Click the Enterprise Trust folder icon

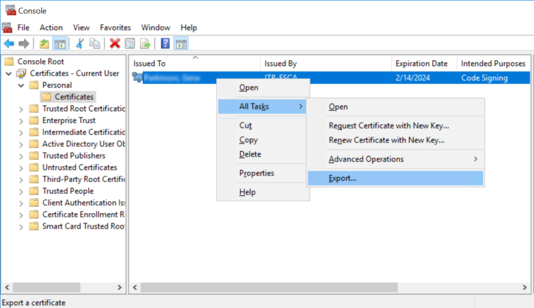(34, 120)
